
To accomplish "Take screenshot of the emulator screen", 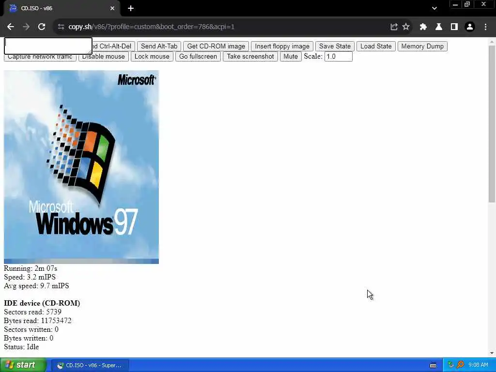I will 250,56.
